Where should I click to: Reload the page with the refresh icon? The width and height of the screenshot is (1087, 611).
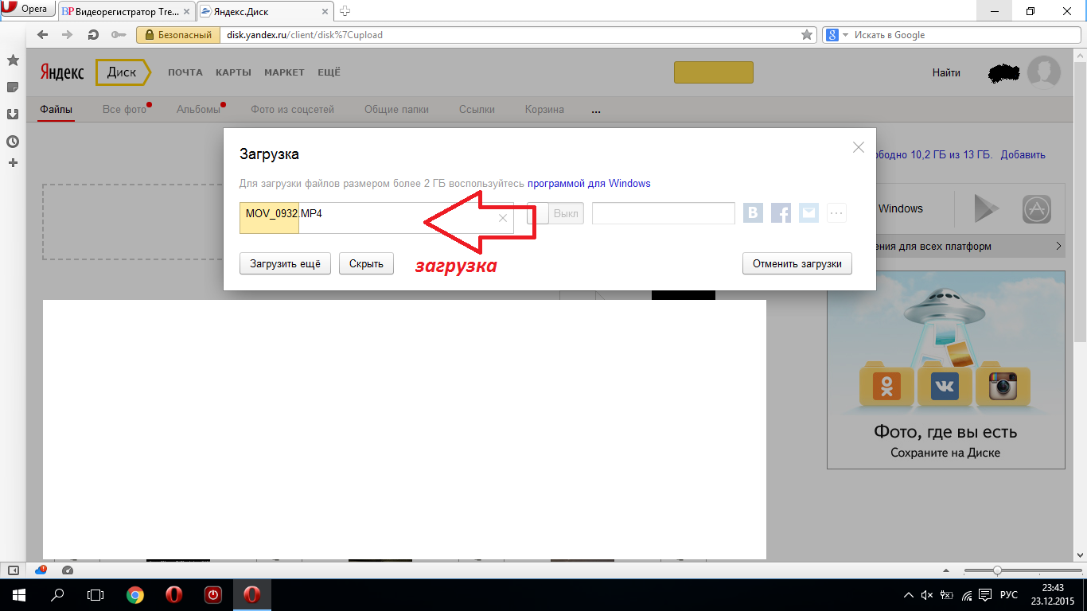click(93, 35)
